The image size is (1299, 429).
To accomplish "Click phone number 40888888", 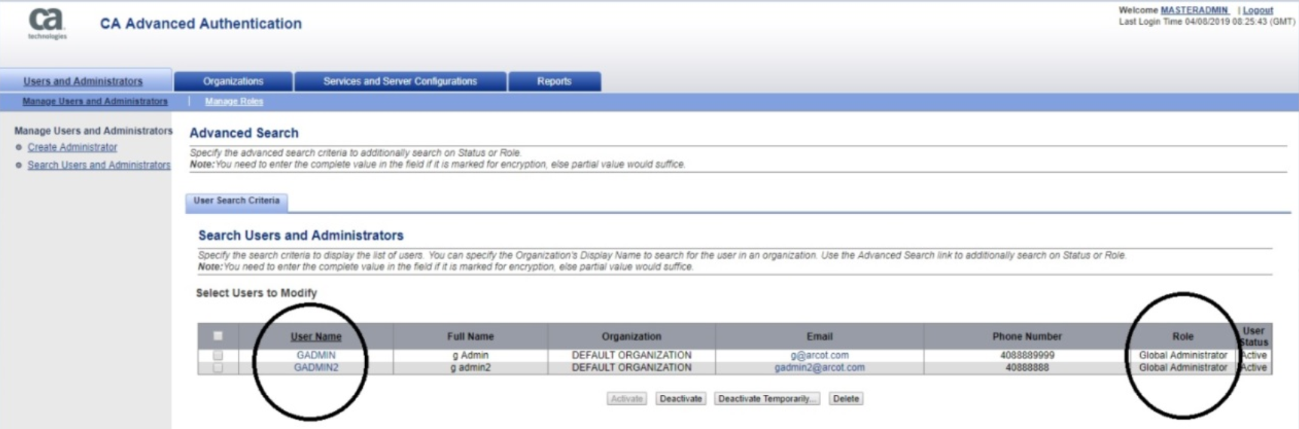I will click(1027, 368).
